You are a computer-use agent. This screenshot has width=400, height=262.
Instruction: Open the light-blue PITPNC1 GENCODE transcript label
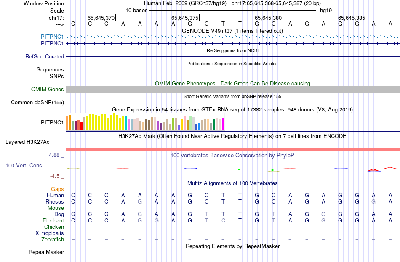click(x=52, y=37)
